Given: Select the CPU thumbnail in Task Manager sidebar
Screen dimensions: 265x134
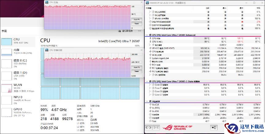Looking at the screenshot, I should click(7, 41).
